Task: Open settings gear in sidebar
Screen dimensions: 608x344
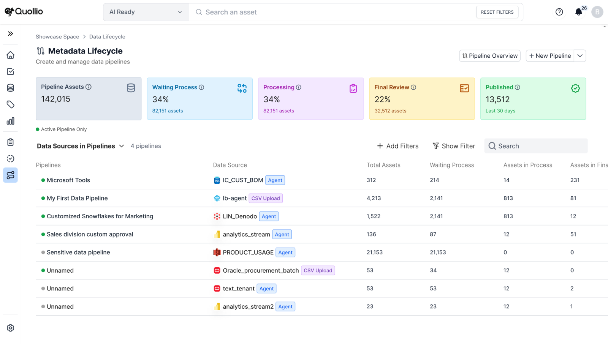Action: pyautogui.click(x=10, y=328)
